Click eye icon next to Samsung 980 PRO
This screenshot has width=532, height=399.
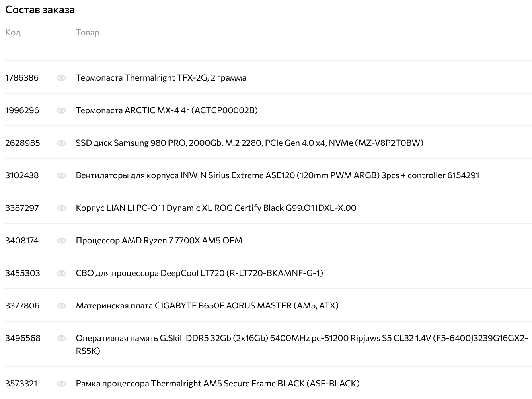pos(61,143)
